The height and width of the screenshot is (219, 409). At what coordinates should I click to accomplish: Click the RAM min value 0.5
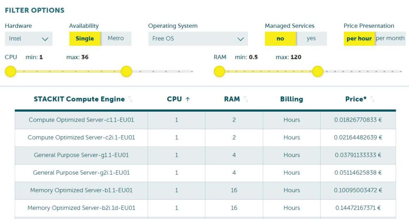(253, 57)
